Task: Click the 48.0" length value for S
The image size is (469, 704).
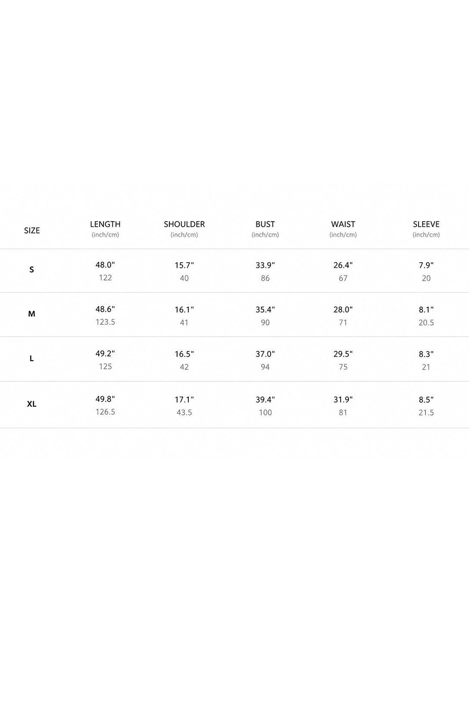Action: click(105, 265)
